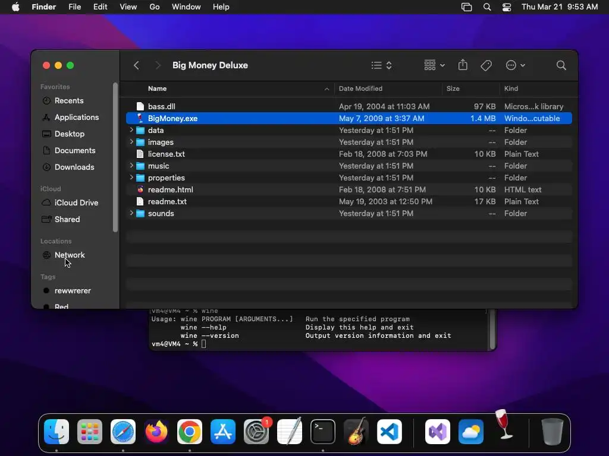The width and height of the screenshot is (609, 456).
Task: Open the Window menu
Action: pos(186,7)
